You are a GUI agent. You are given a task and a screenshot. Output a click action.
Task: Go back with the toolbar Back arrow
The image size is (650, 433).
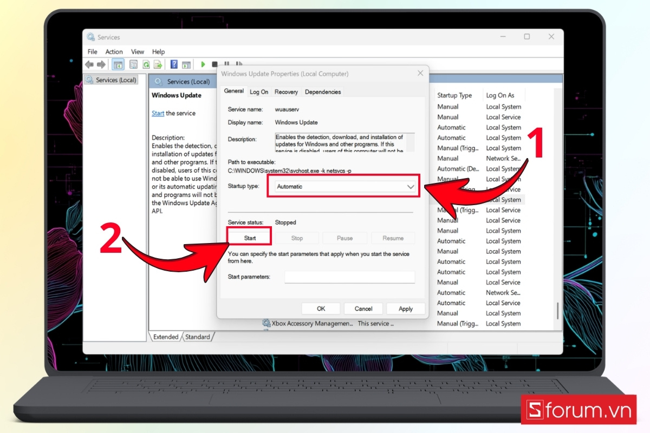click(89, 64)
